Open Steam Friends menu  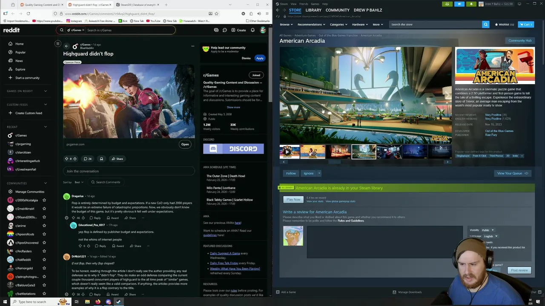click(x=304, y=4)
